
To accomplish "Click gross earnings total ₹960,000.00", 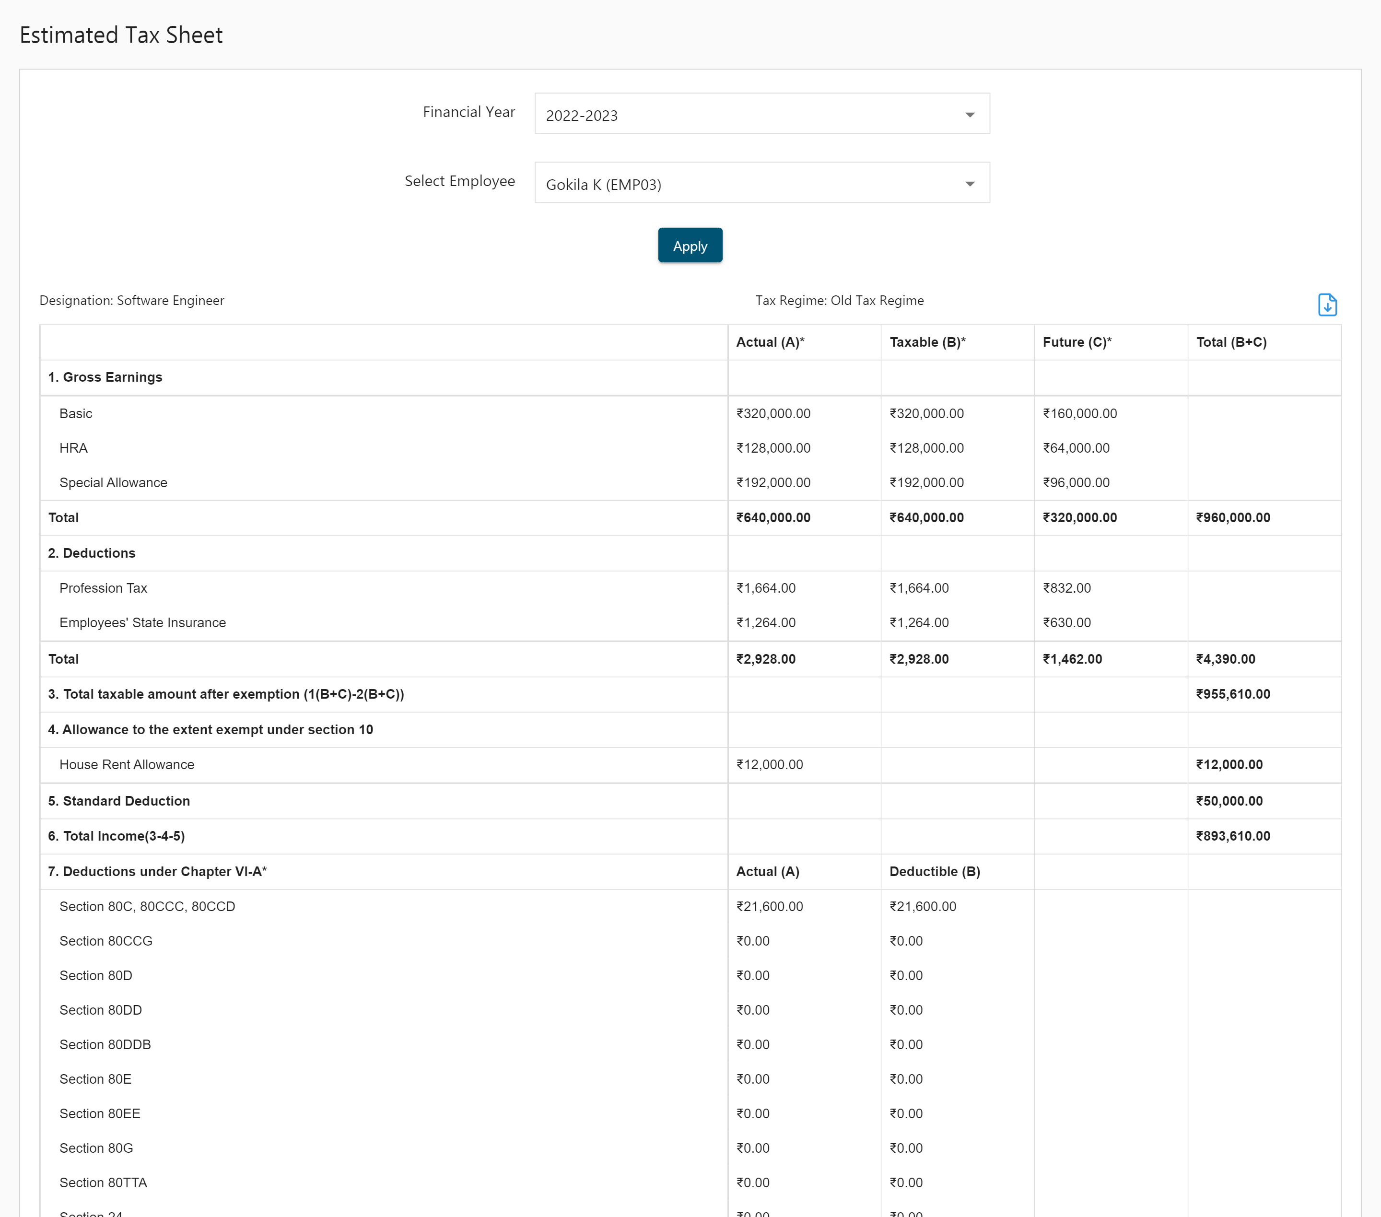I will (1233, 517).
